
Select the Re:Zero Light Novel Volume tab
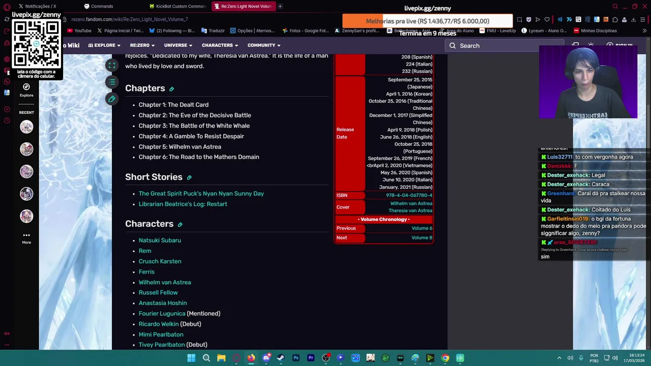point(243,6)
